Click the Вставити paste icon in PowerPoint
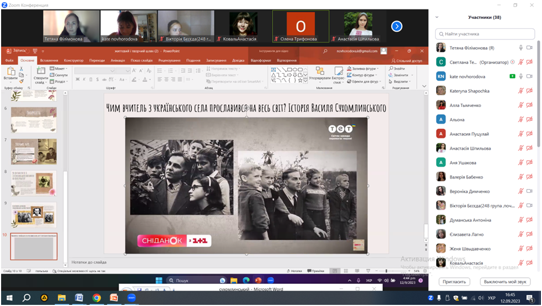Image resolution: width=542 pixels, height=306 pixels. (x=10, y=71)
